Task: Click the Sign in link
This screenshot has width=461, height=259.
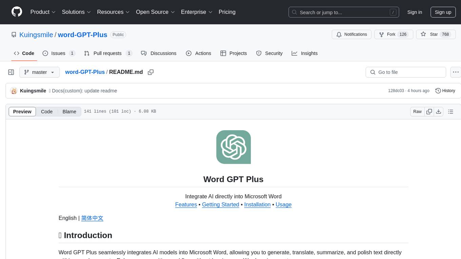Action: click(x=415, y=12)
